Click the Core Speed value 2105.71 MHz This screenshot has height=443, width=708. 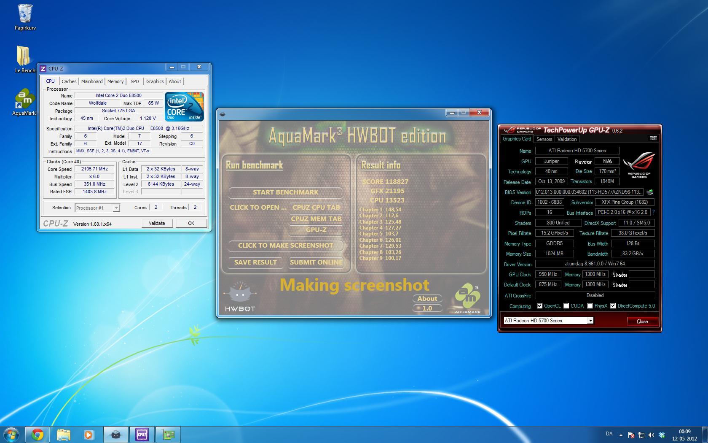click(94, 169)
